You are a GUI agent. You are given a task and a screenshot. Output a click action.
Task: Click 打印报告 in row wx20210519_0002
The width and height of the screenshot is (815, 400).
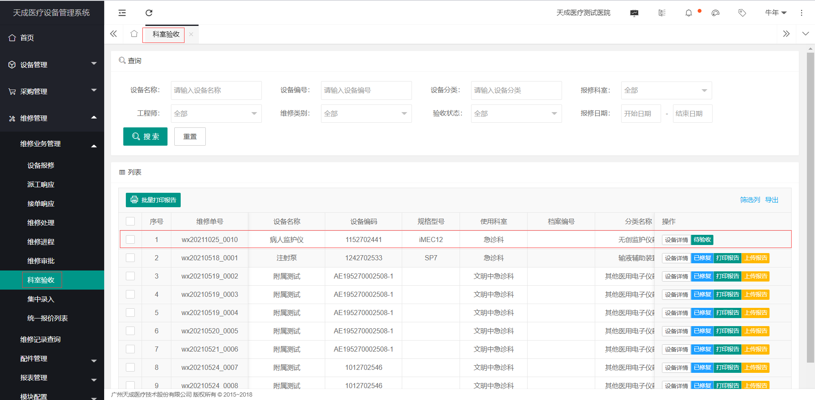pyautogui.click(x=727, y=276)
